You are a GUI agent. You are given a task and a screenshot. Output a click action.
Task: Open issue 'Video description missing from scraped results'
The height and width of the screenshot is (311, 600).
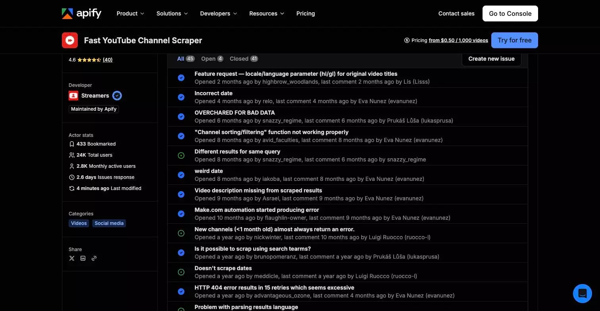[258, 190]
